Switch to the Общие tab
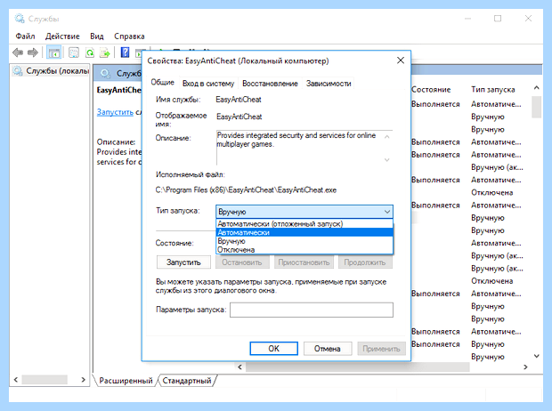Screen dimensions: 552x411 (x=162, y=83)
